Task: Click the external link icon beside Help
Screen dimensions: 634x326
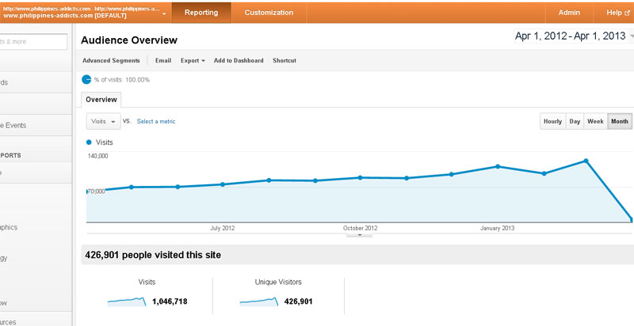Action: tap(627, 13)
